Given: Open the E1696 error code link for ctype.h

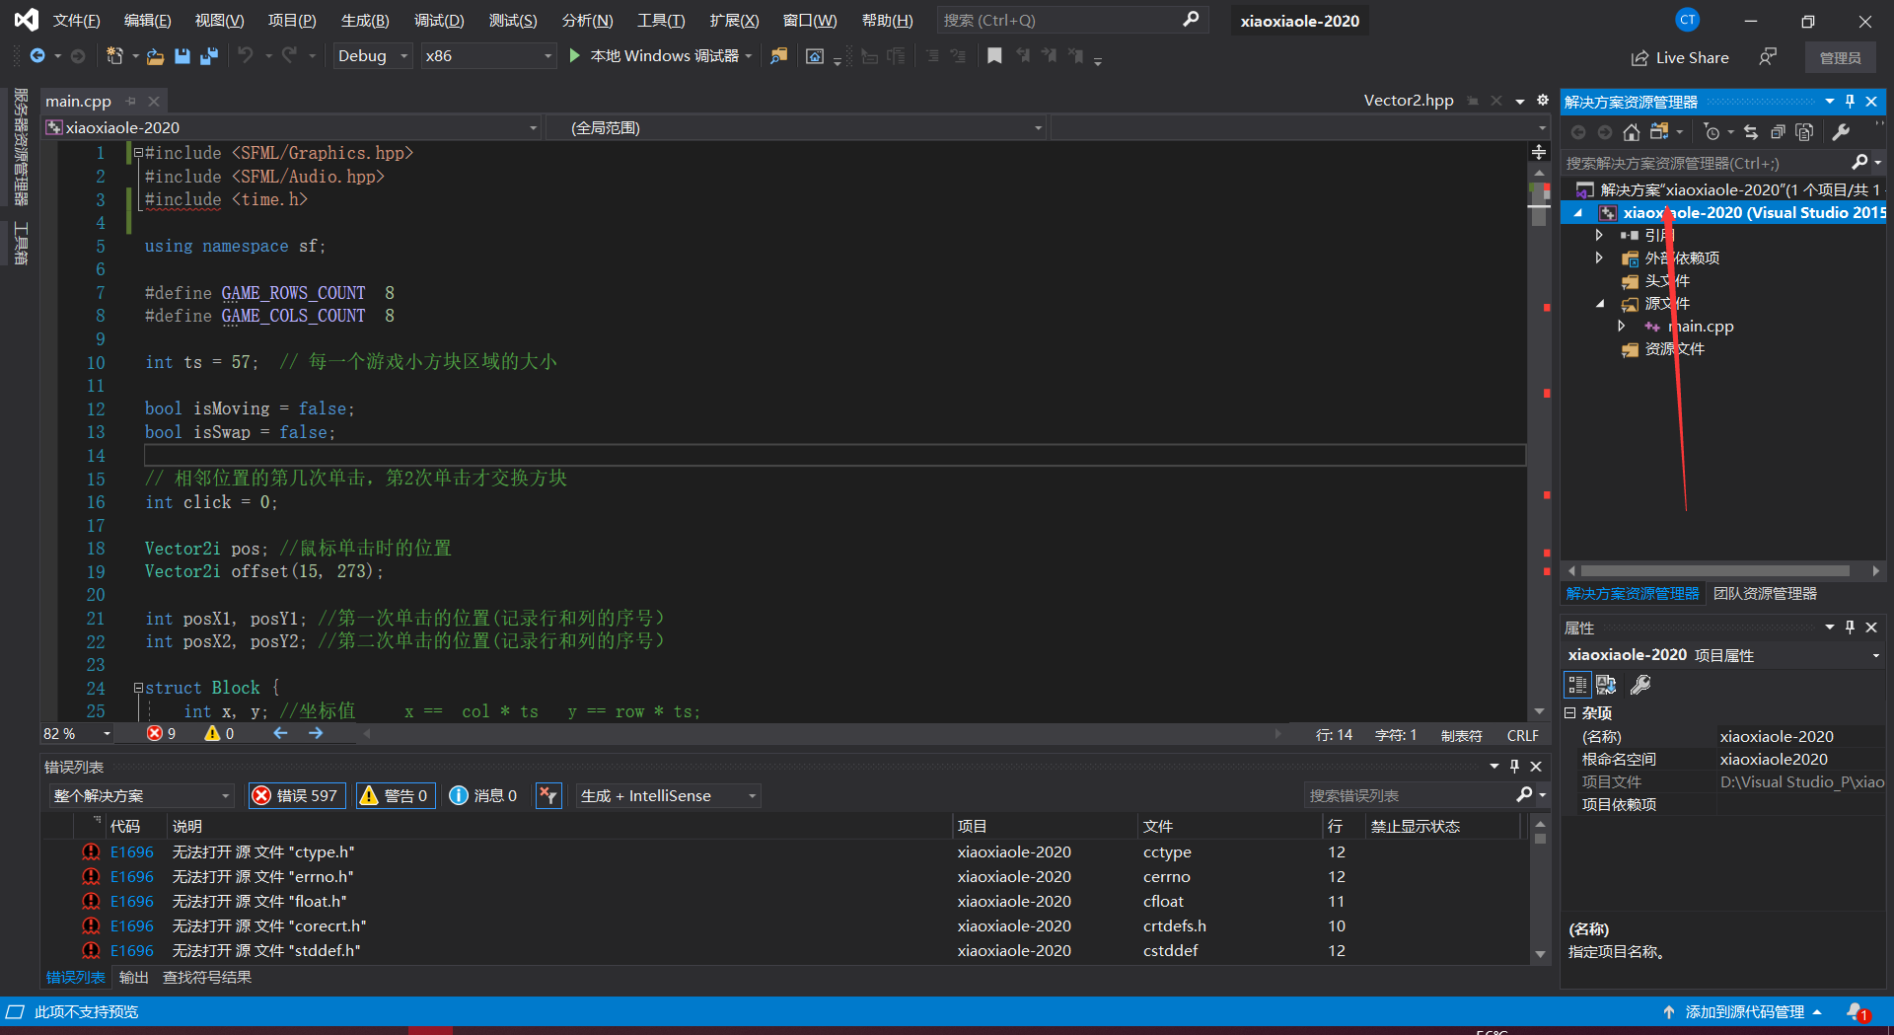Looking at the screenshot, I should pos(132,851).
